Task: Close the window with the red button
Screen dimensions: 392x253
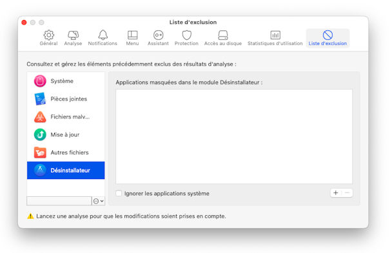Action: coord(24,23)
